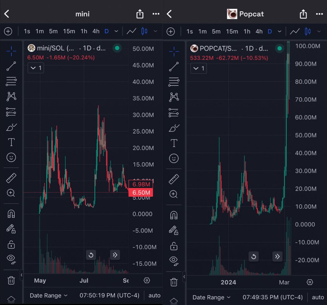Viewport: 327px width, 305px height.
Task: Select text tool on Popcat chart
Action: pyautogui.click(x=174, y=143)
